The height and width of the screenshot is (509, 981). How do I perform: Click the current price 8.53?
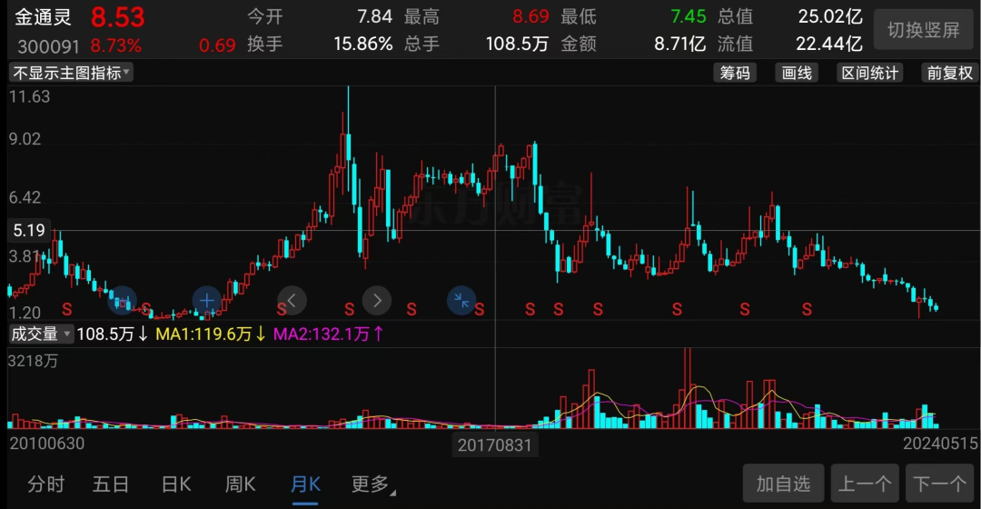[117, 17]
